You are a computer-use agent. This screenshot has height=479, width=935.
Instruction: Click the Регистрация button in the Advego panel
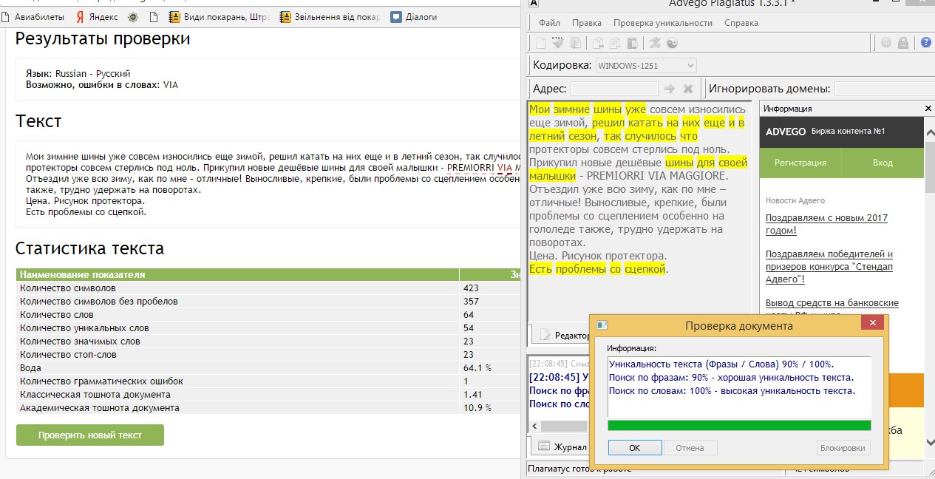point(800,163)
